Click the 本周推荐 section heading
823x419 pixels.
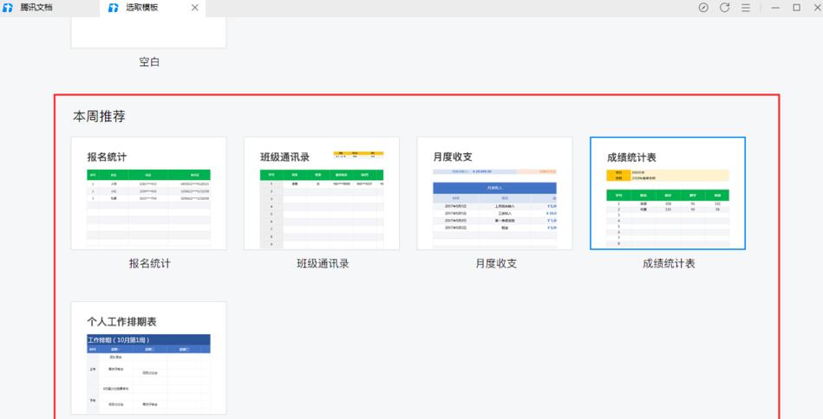pos(99,116)
